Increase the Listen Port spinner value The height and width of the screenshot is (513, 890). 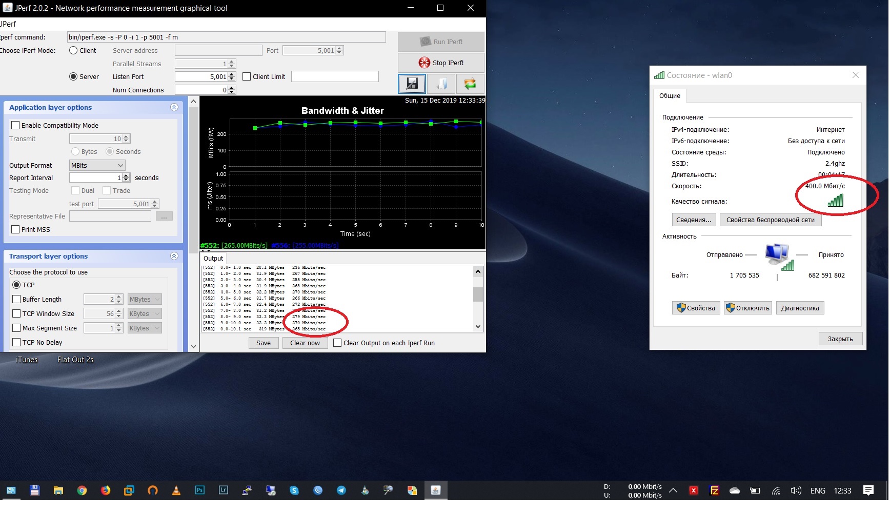232,74
